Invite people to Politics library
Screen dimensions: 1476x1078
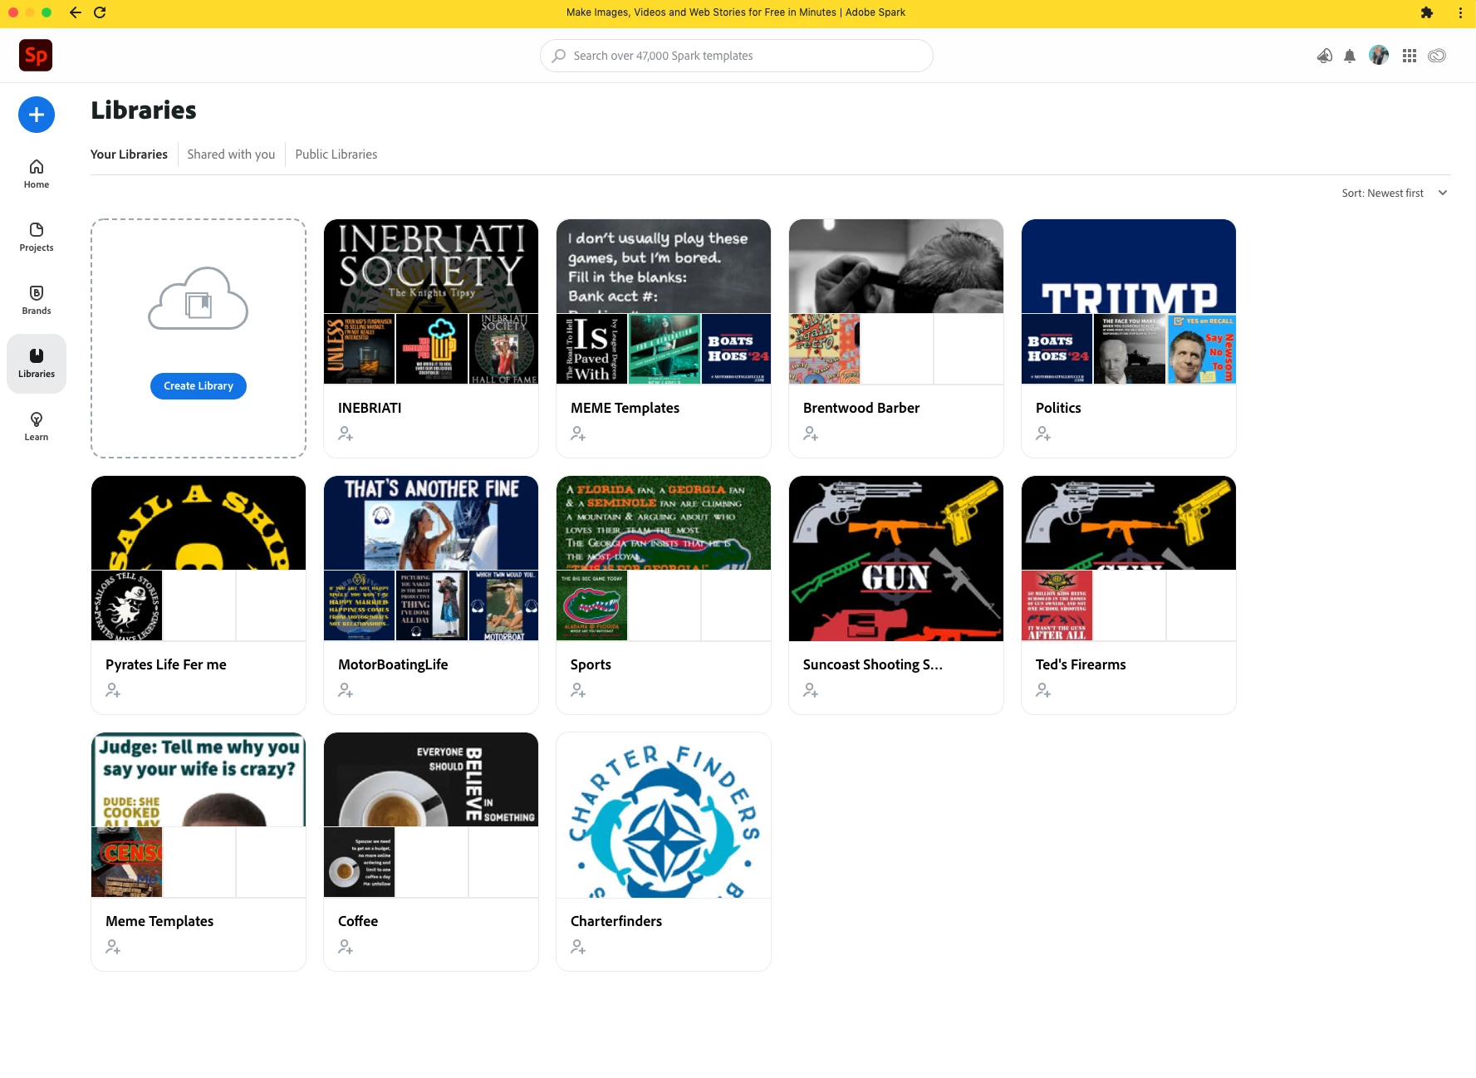point(1043,434)
